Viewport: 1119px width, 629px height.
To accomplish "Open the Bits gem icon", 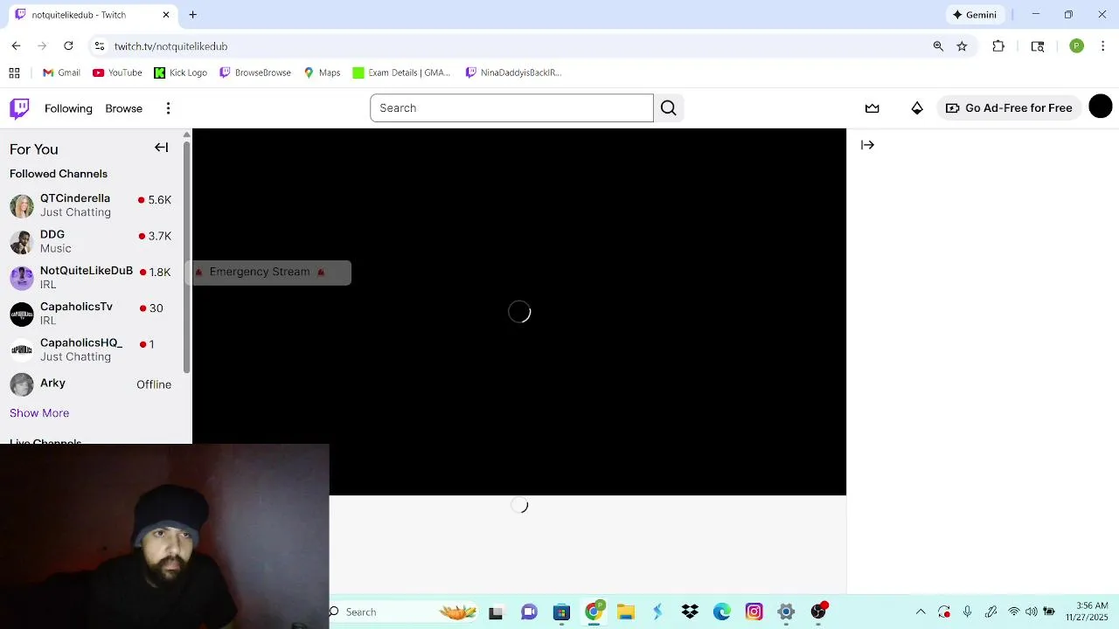I will (x=917, y=108).
